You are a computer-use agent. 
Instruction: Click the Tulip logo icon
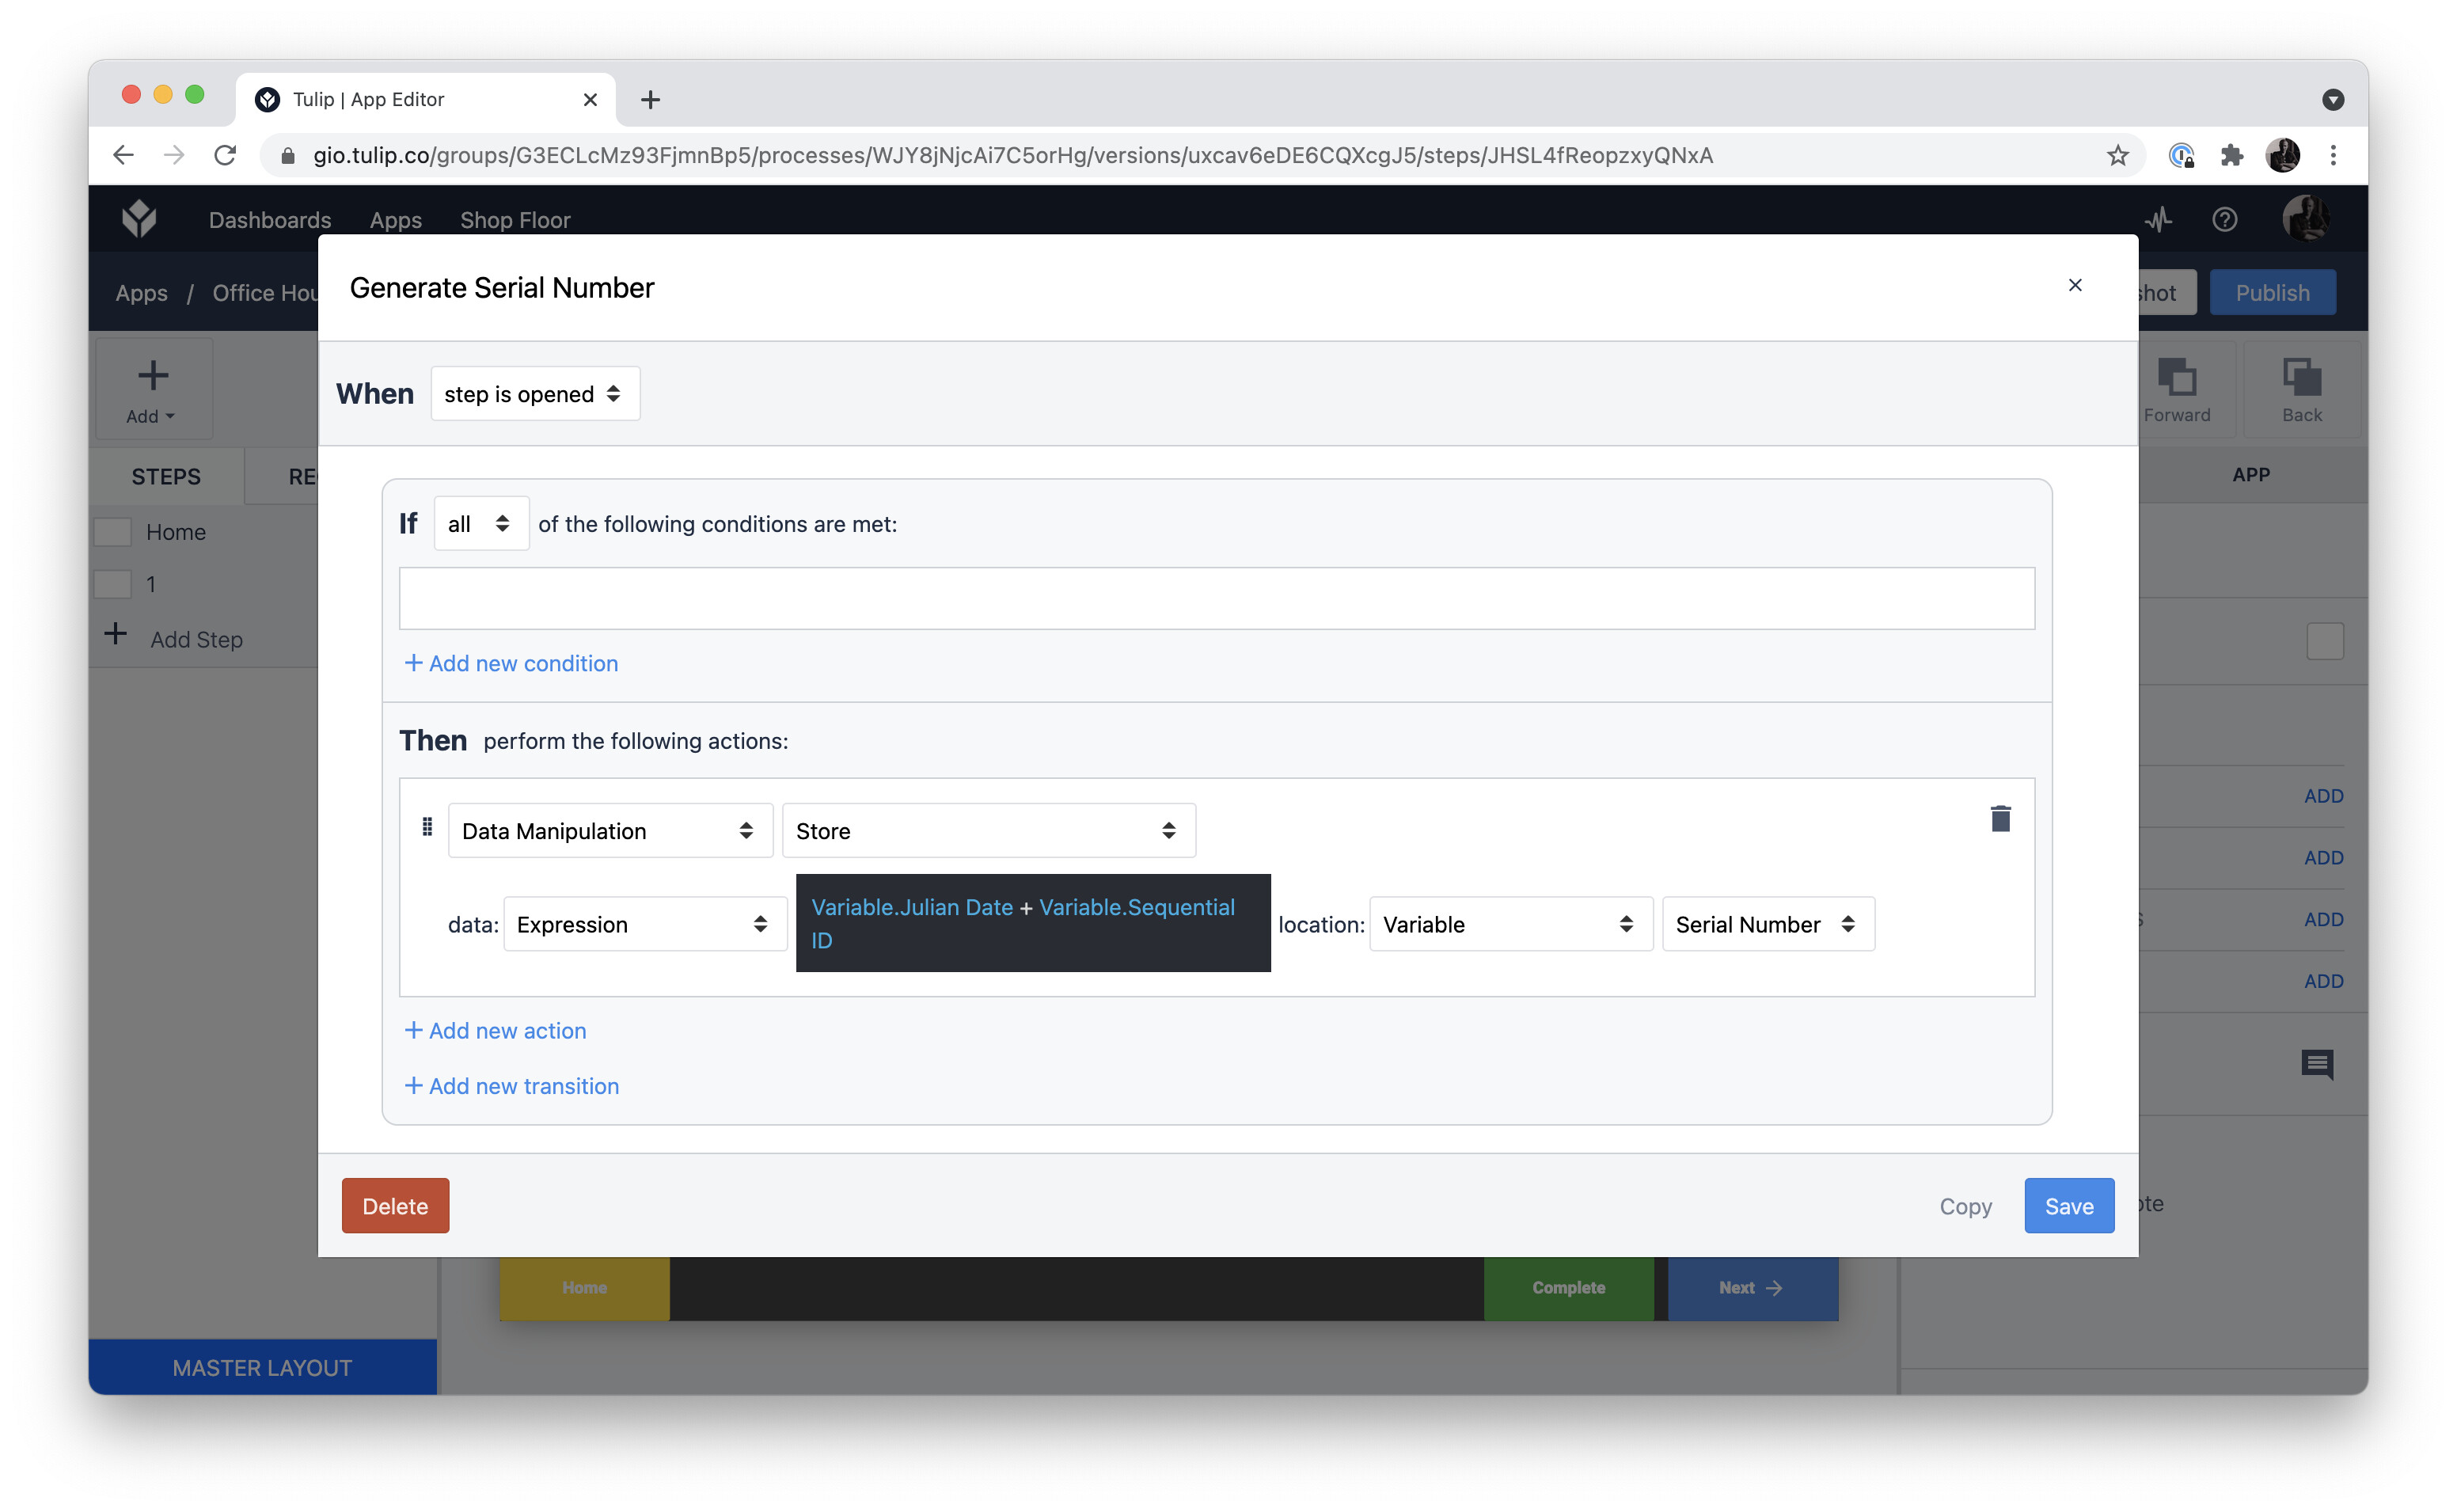tap(139, 219)
